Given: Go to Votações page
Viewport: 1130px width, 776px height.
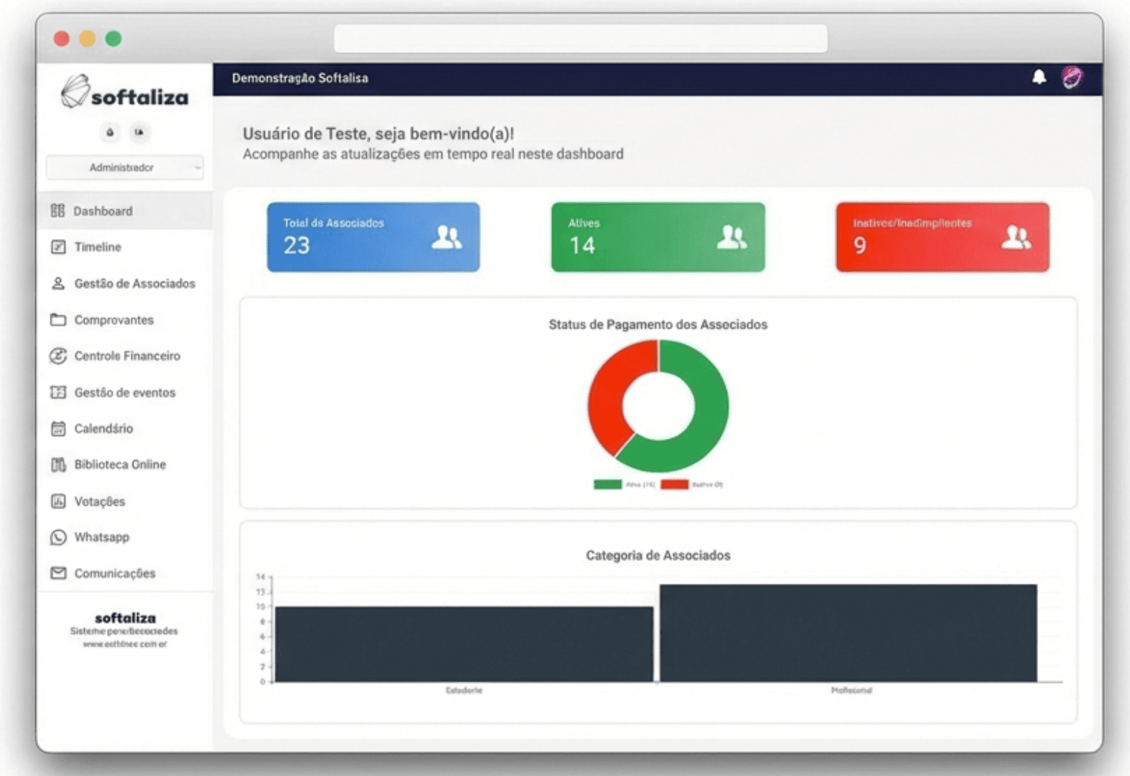Looking at the screenshot, I should click(x=125, y=501).
